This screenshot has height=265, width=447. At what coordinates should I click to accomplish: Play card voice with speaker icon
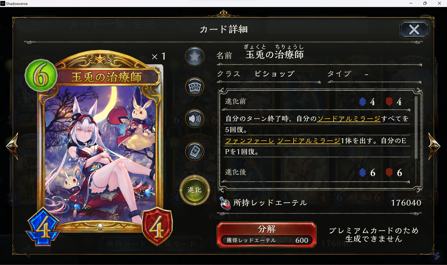click(x=195, y=119)
